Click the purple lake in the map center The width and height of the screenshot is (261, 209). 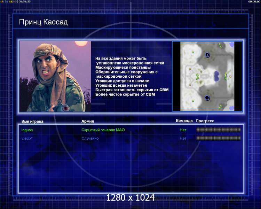point(216,76)
